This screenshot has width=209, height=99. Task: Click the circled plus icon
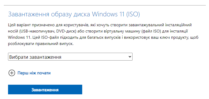point(12,73)
